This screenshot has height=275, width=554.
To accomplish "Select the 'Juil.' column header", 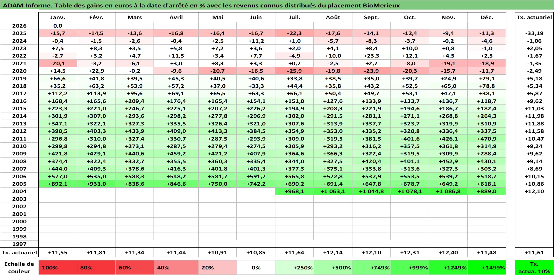I will (295, 17).
